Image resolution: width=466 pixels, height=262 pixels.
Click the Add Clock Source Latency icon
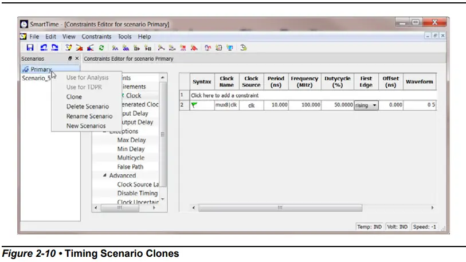pos(207,48)
